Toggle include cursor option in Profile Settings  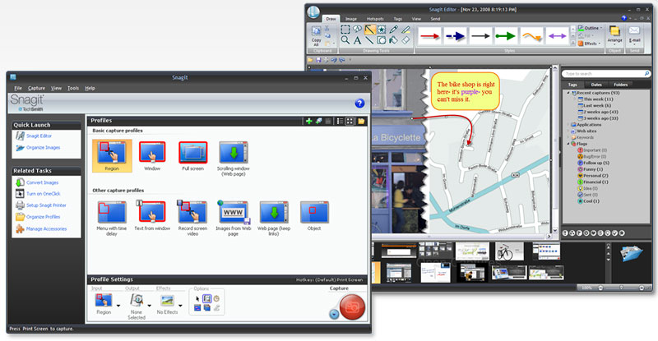[197, 298]
